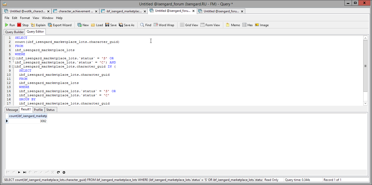This screenshot has height=185, width=372.
Task: Go to next record in navigation bar
Action: [x=19, y=172]
